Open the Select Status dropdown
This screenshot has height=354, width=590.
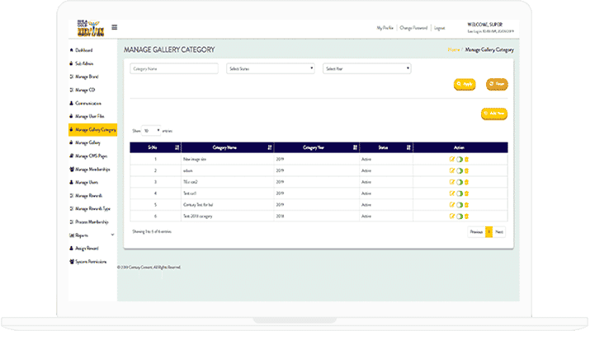271,69
